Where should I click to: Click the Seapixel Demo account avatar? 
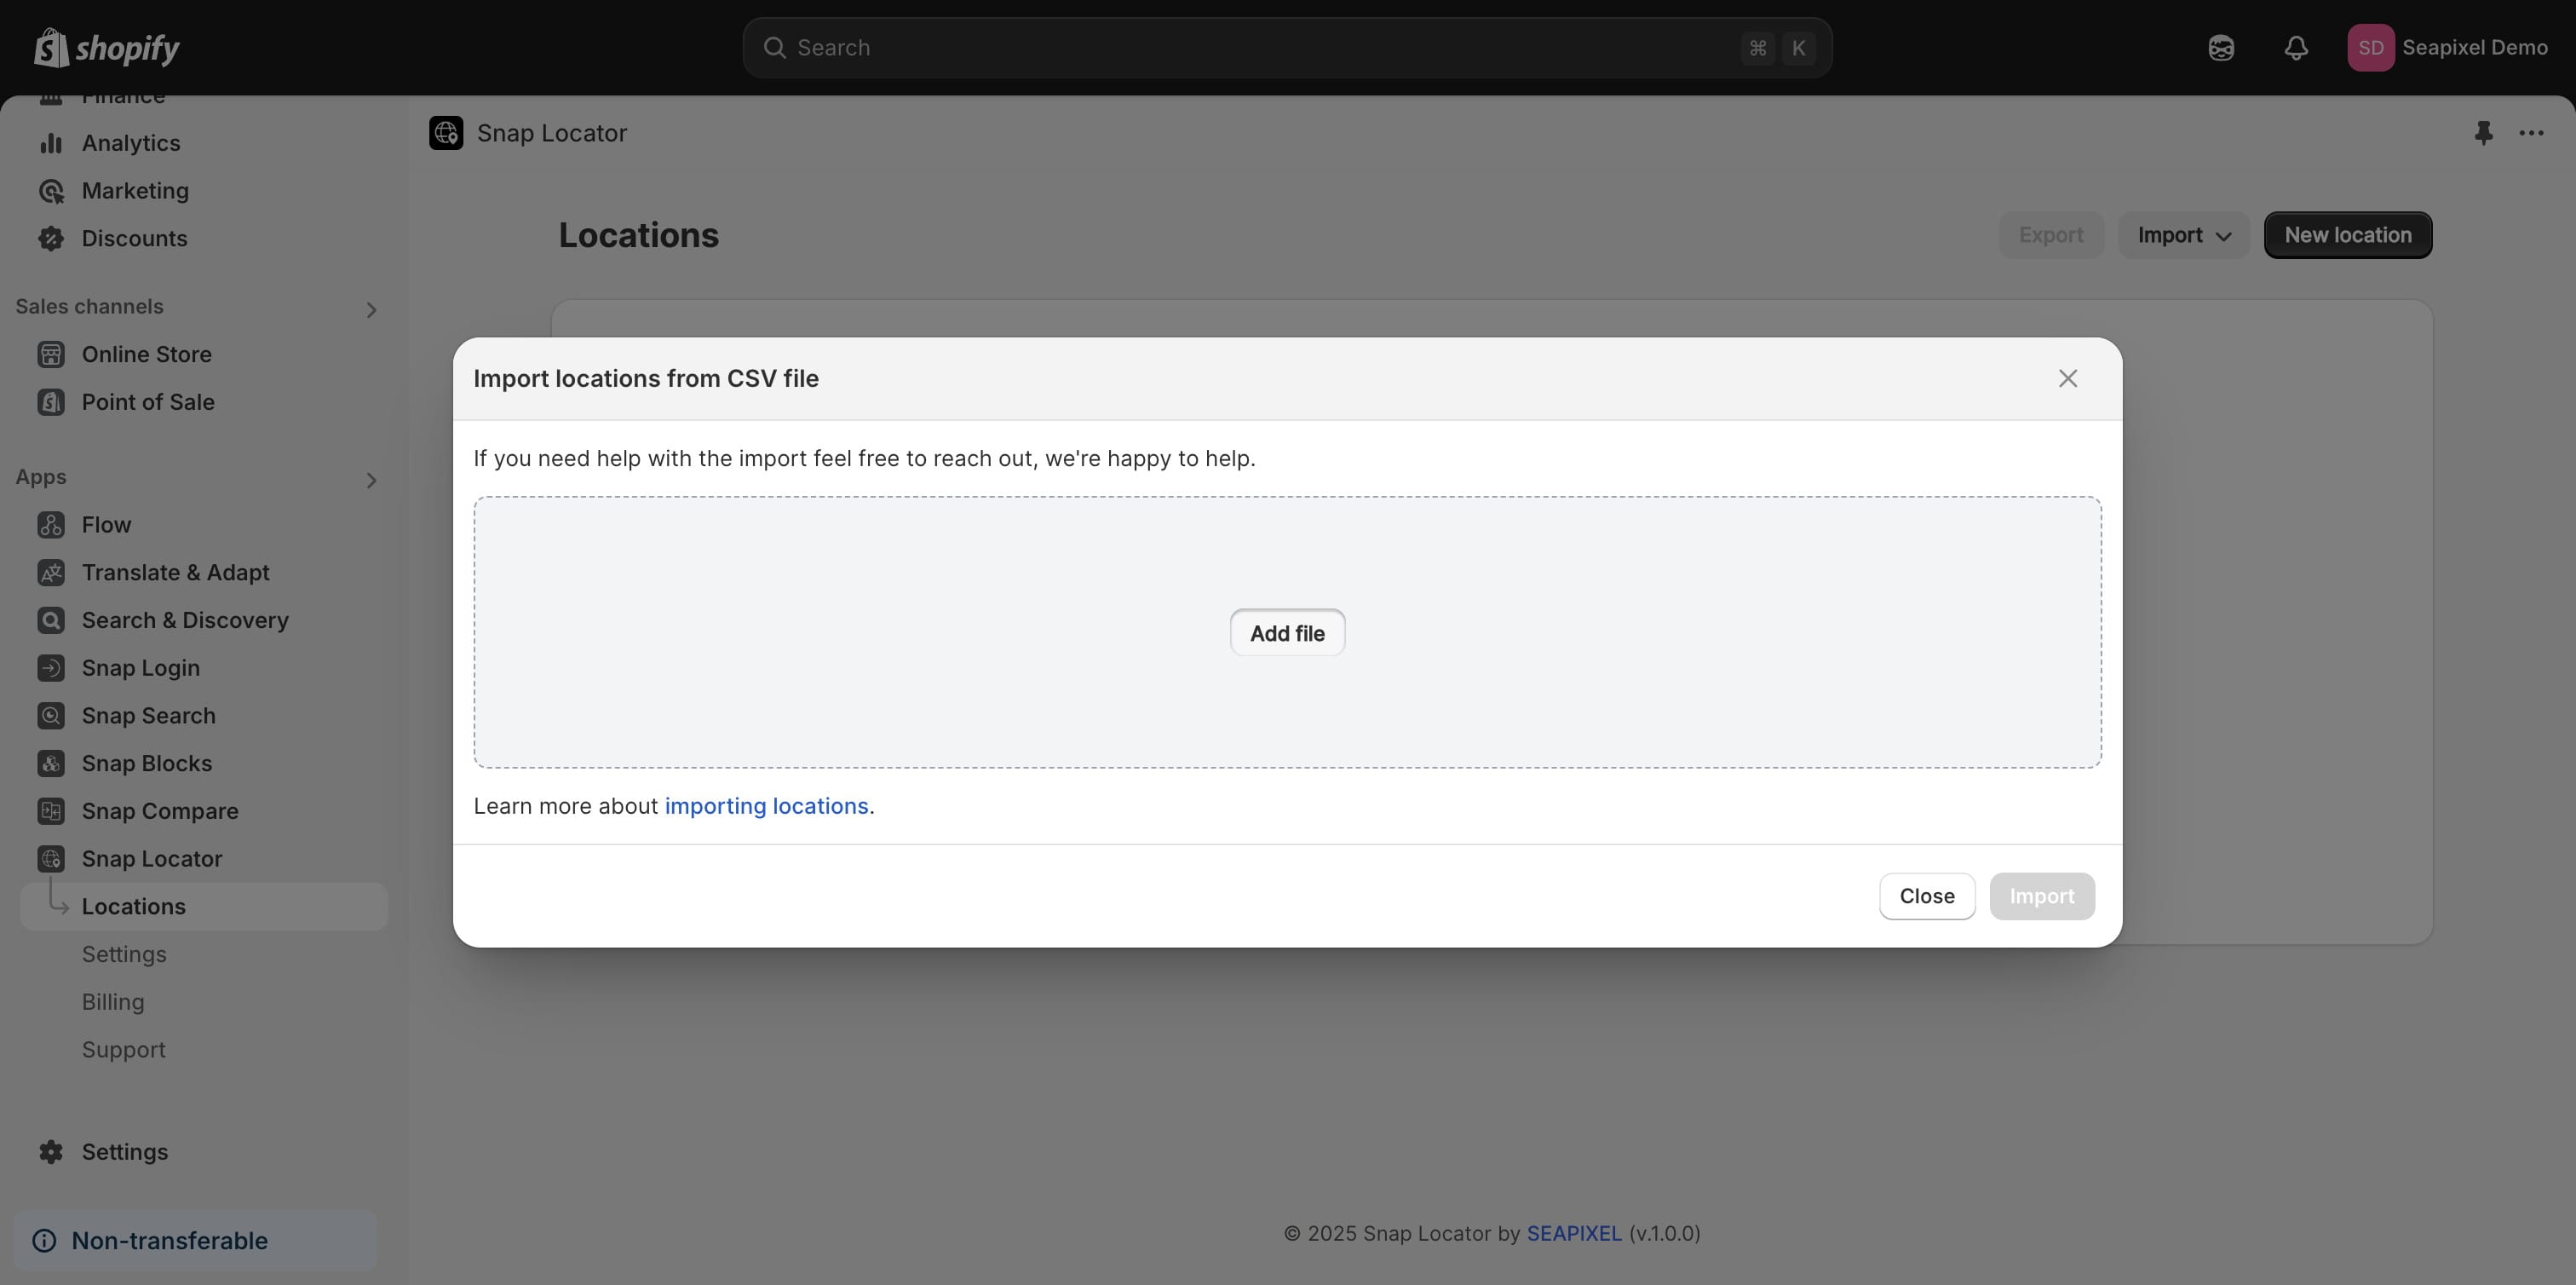point(2370,48)
